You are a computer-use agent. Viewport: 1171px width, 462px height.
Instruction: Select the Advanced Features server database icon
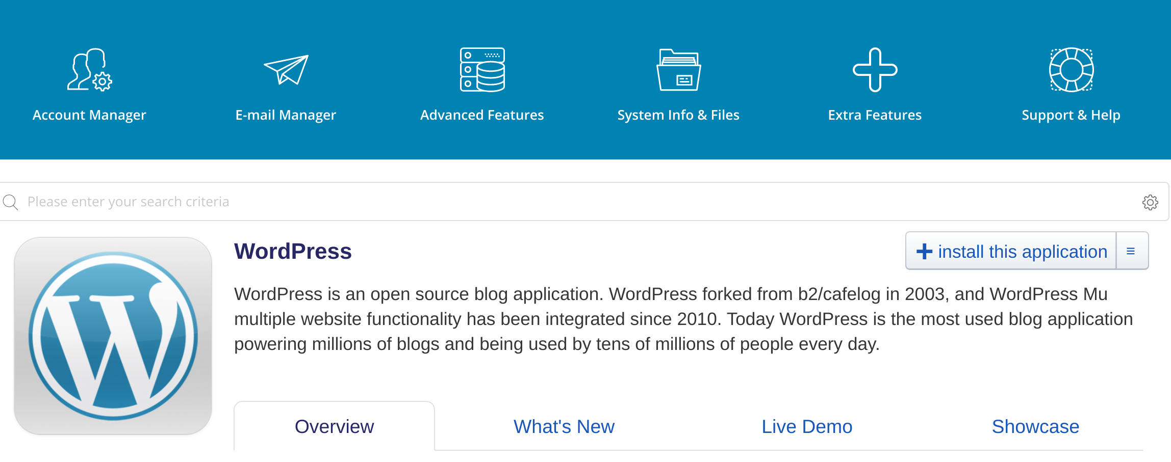tap(482, 70)
